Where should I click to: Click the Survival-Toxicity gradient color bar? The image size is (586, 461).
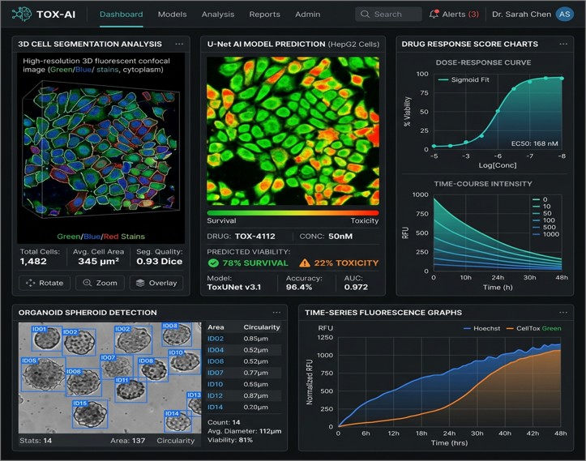click(293, 213)
